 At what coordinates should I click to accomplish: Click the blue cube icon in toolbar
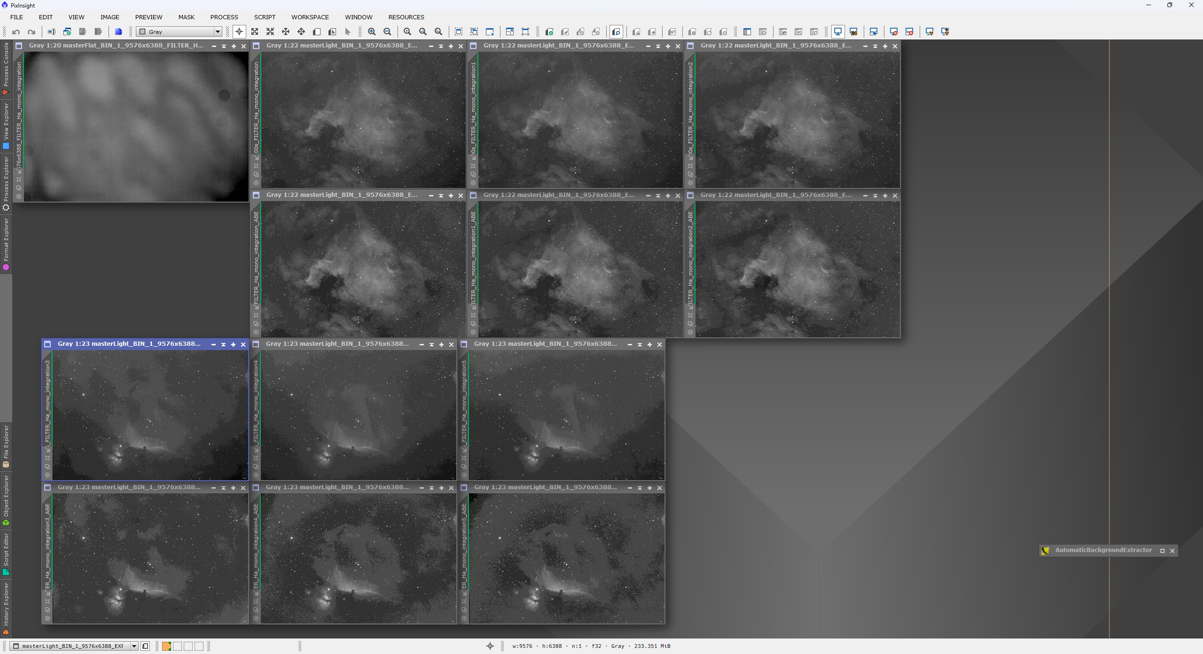pyautogui.click(x=118, y=32)
